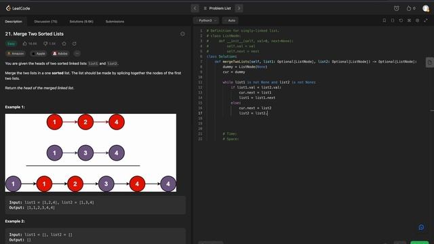Click the '# Time:' comment on line 21
434x244 pixels.
[x=230, y=134]
